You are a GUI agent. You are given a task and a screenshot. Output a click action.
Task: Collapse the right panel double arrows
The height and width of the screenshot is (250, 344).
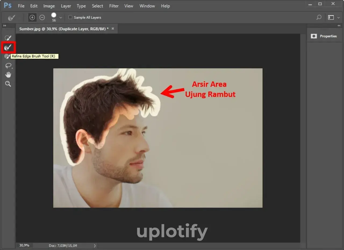(339, 26)
